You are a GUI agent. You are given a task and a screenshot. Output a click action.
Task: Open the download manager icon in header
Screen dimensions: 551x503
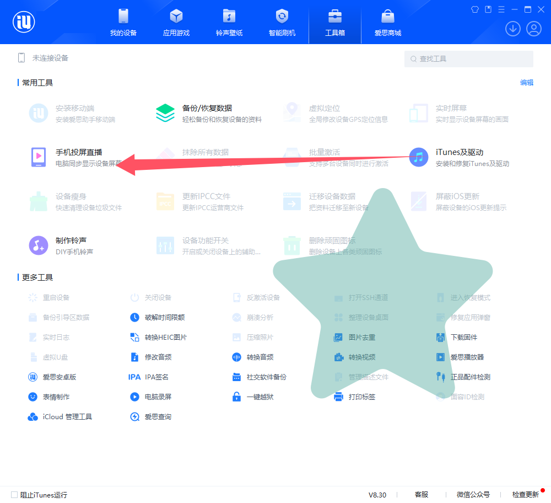pos(512,29)
